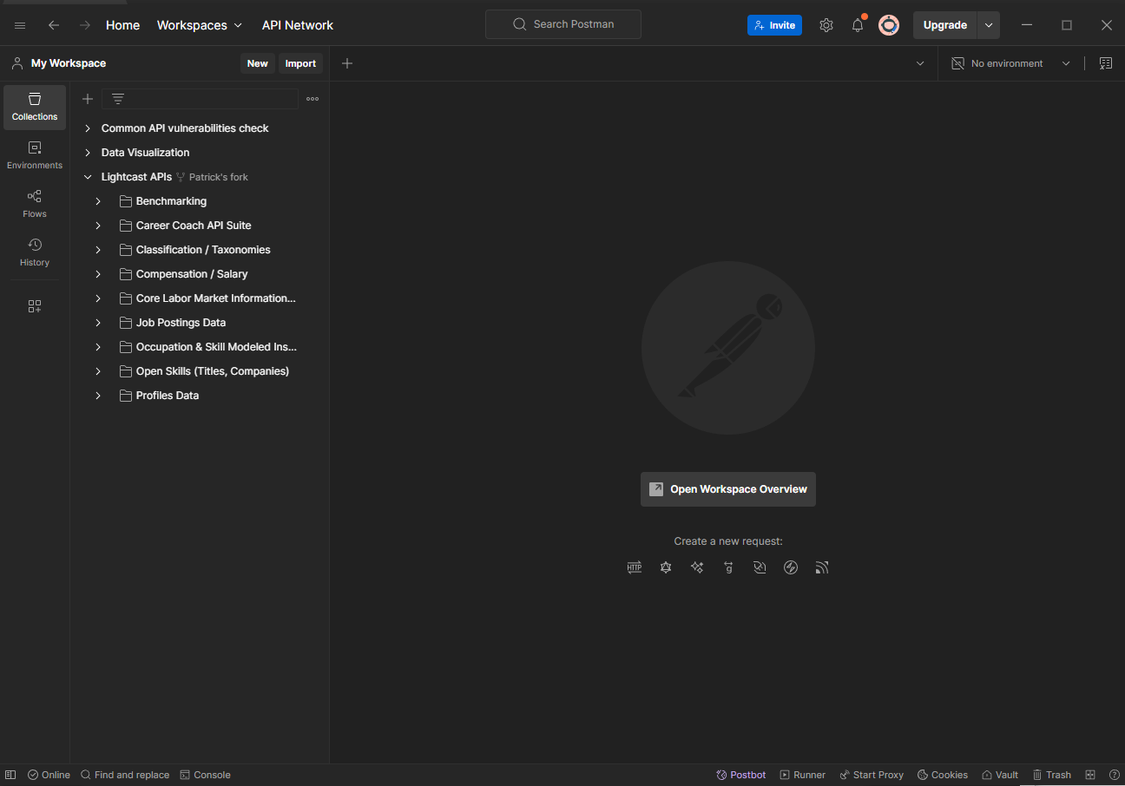The width and height of the screenshot is (1125, 786).
Task: Expand Compensation / Salary folder
Action: click(x=98, y=274)
